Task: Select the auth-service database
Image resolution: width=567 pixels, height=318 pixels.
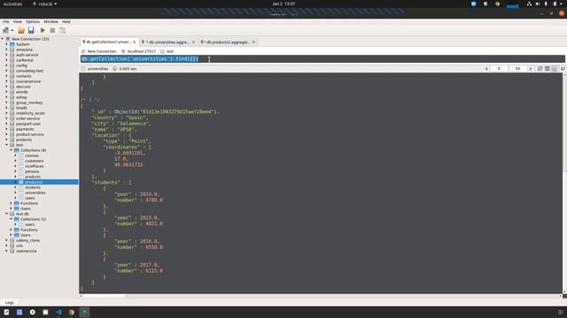Action: [27, 55]
